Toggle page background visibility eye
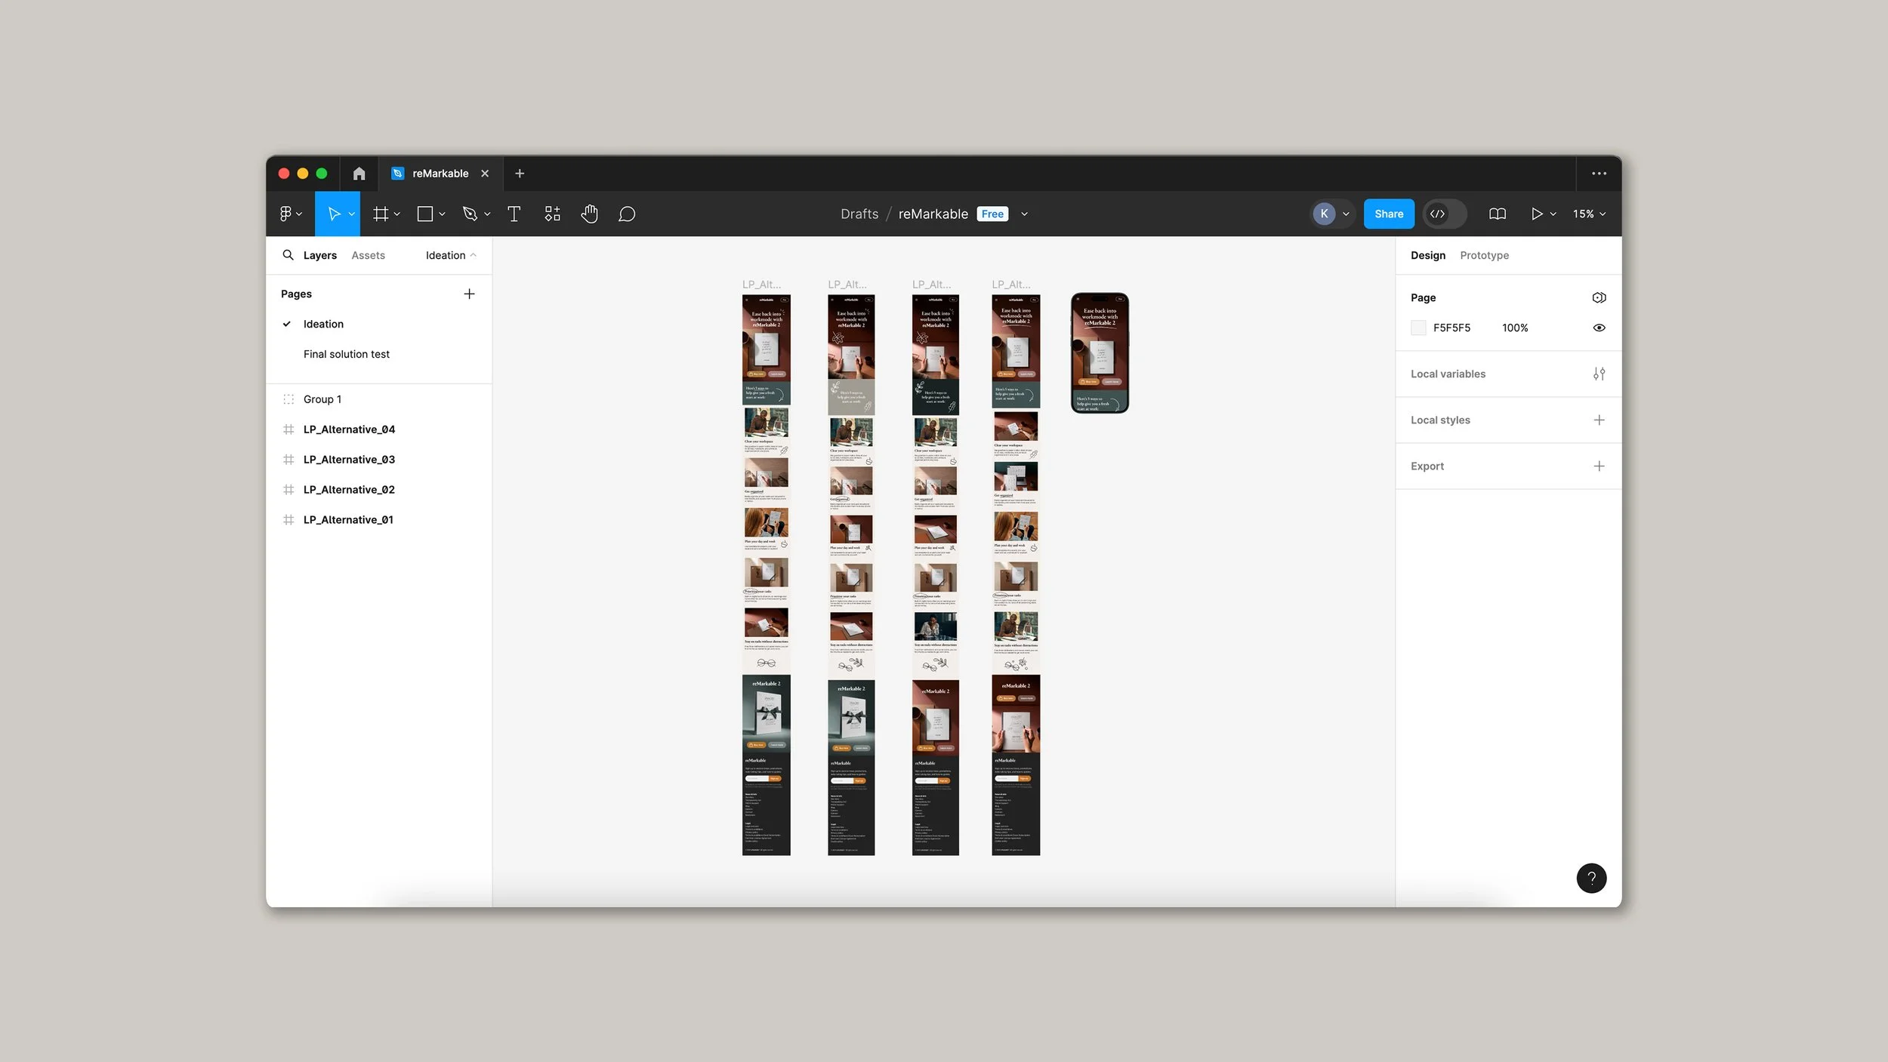 (x=1598, y=328)
